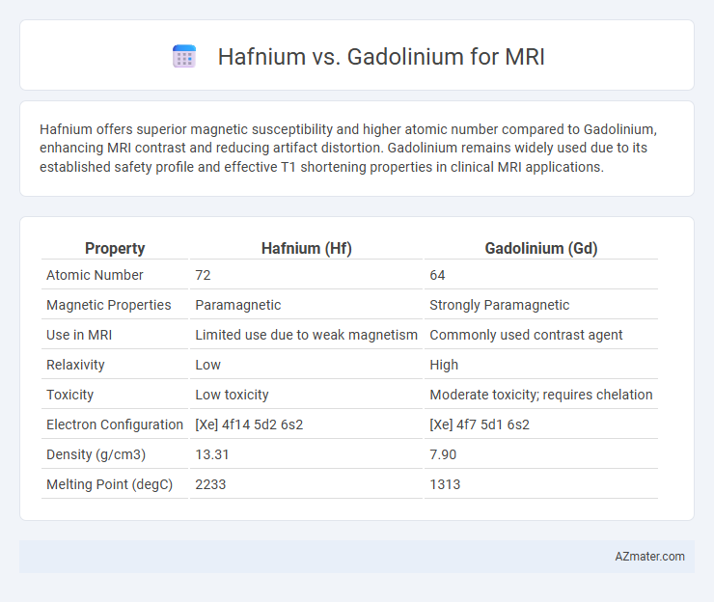Screen dimensions: 714x602
Task: Click the calendar table icon beside the title
Action: 184,57
